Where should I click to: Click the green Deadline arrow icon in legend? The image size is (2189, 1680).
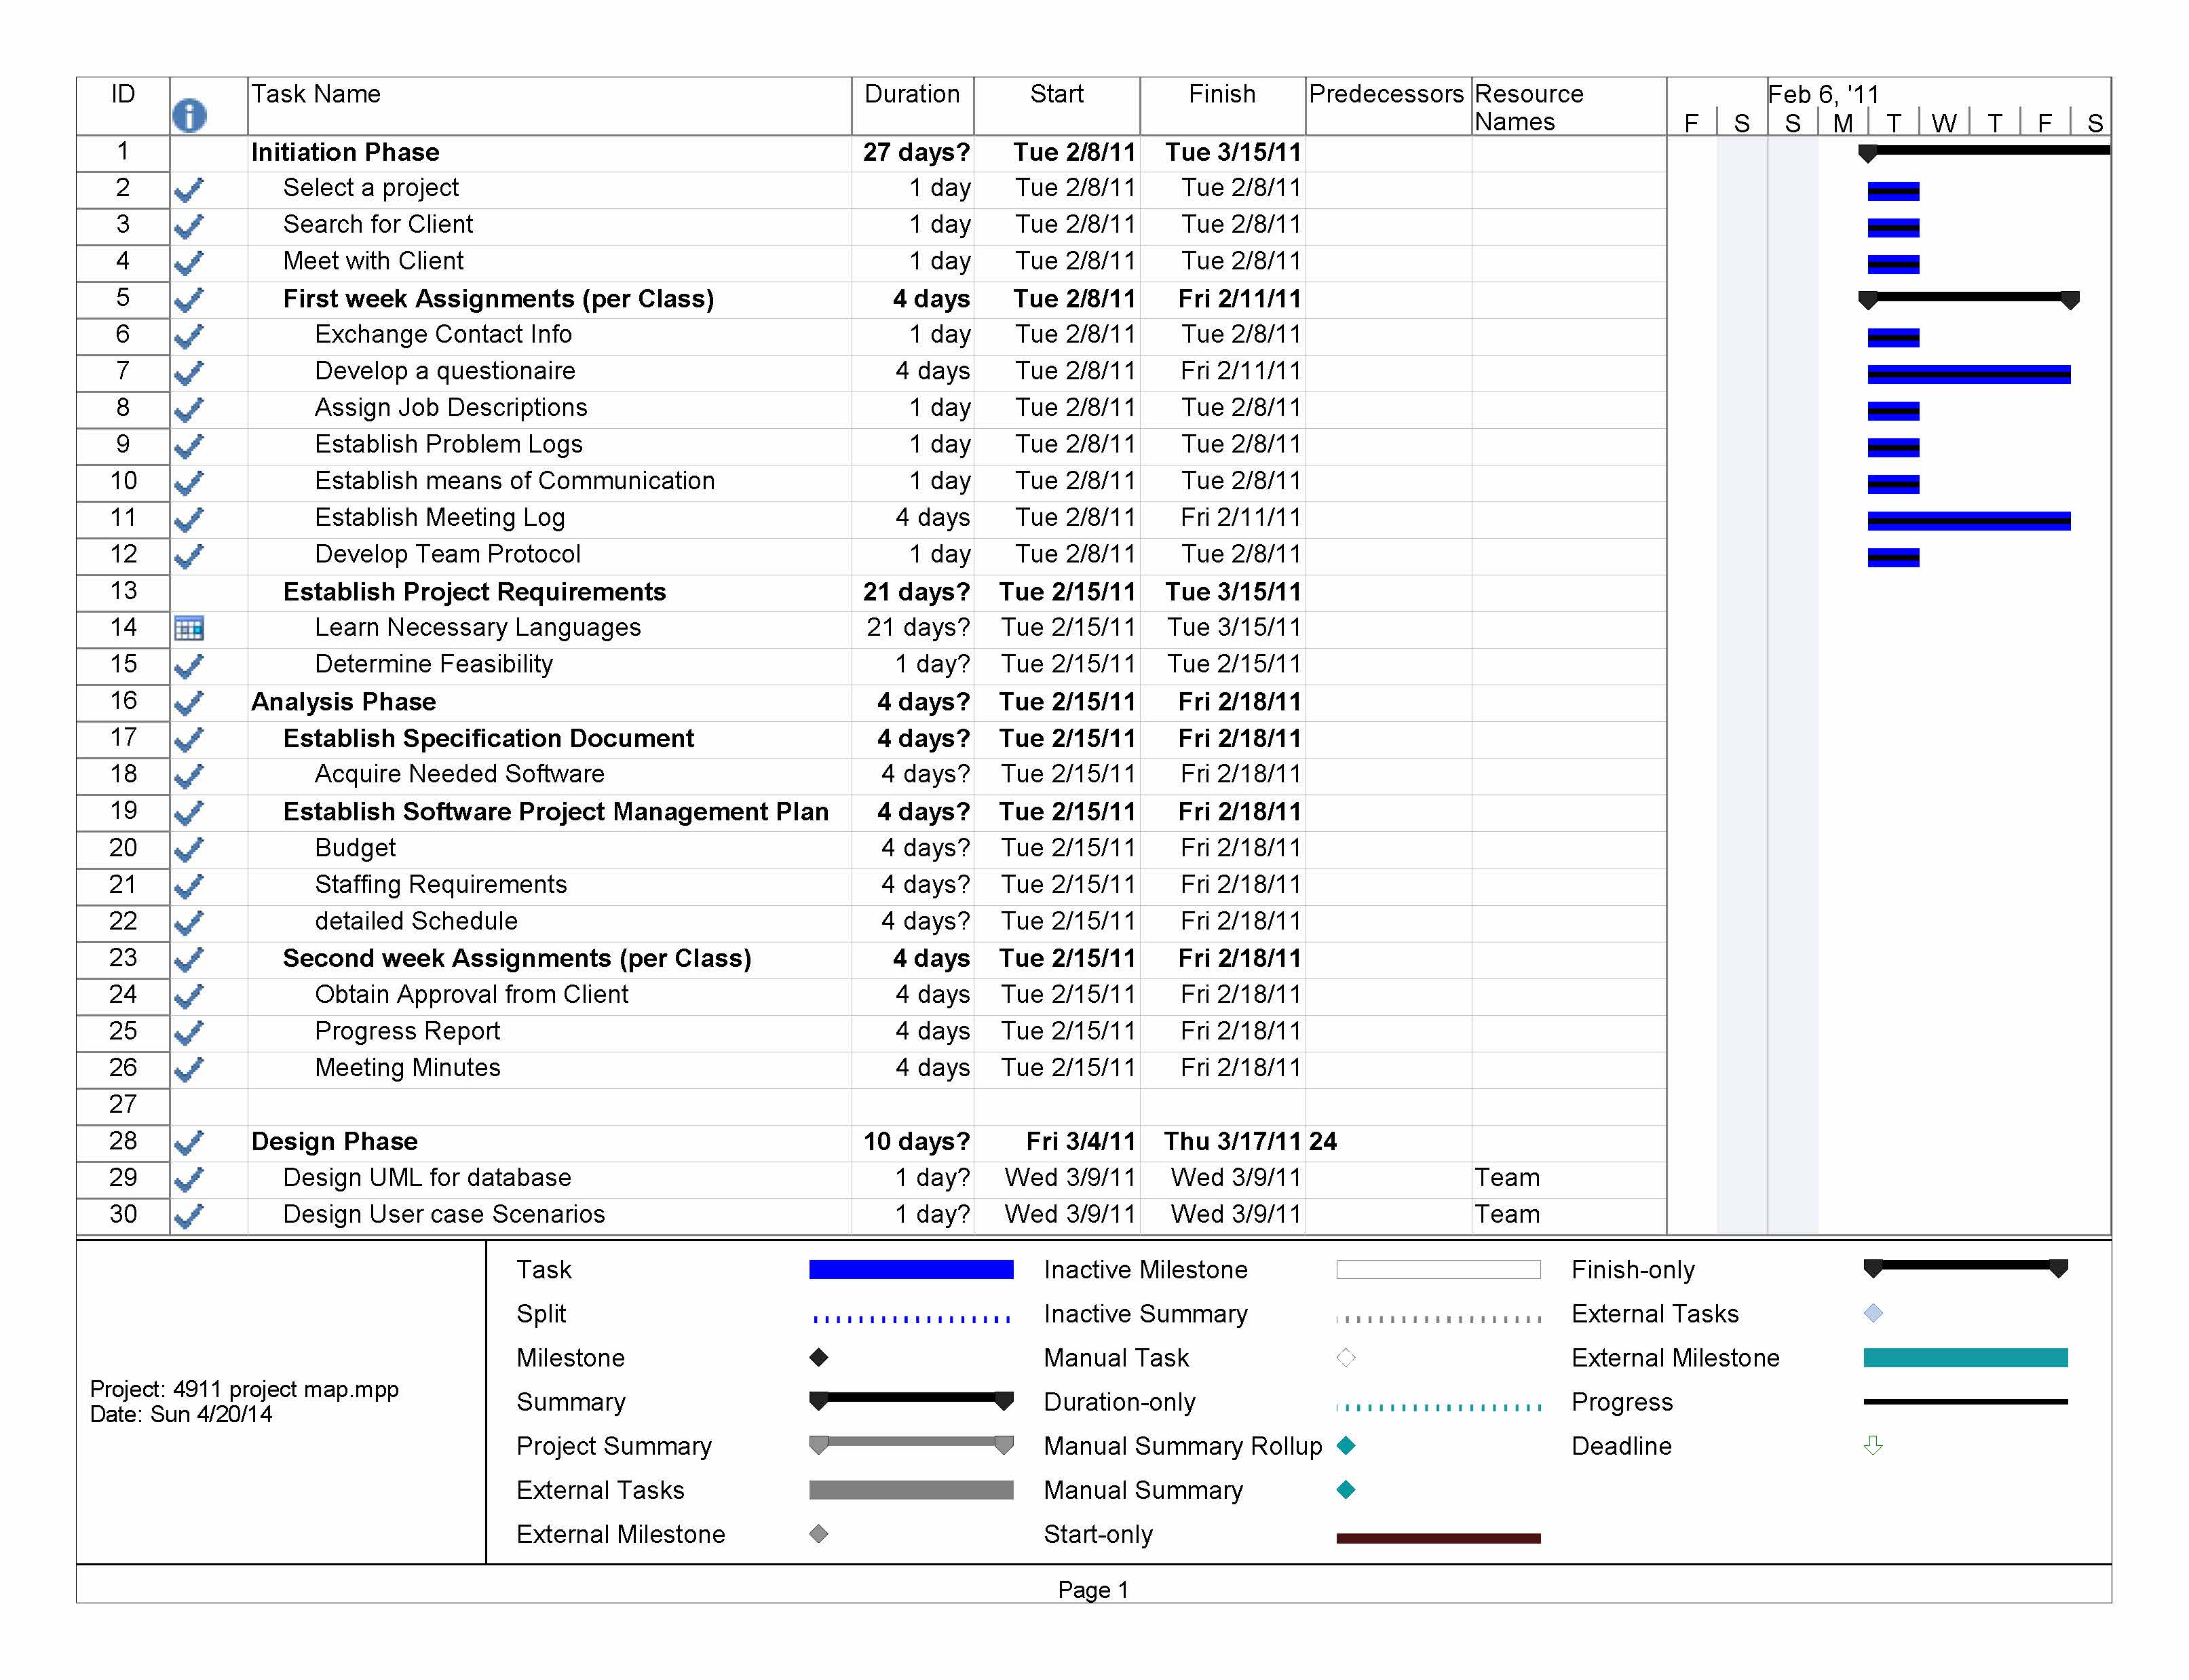[x=1873, y=1445]
